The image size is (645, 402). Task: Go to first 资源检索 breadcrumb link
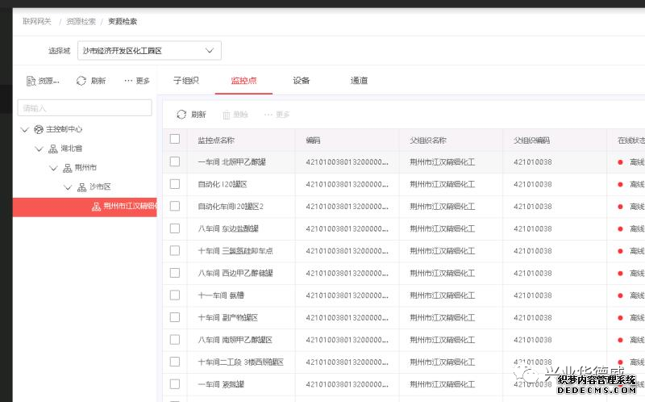click(81, 22)
